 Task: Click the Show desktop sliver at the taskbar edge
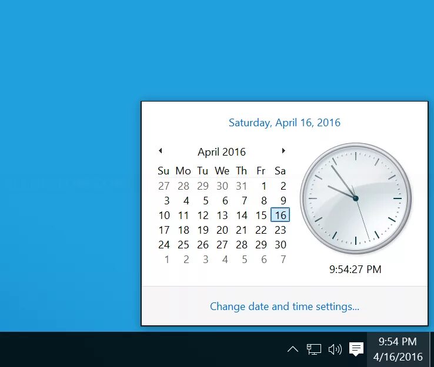(x=432, y=349)
